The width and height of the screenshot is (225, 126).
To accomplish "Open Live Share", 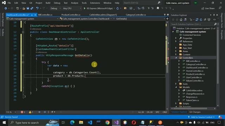I will coord(208,8).
